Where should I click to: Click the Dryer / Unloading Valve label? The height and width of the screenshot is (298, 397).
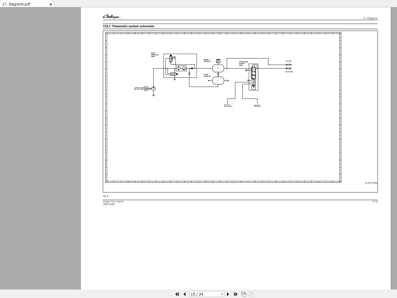click(x=155, y=55)
